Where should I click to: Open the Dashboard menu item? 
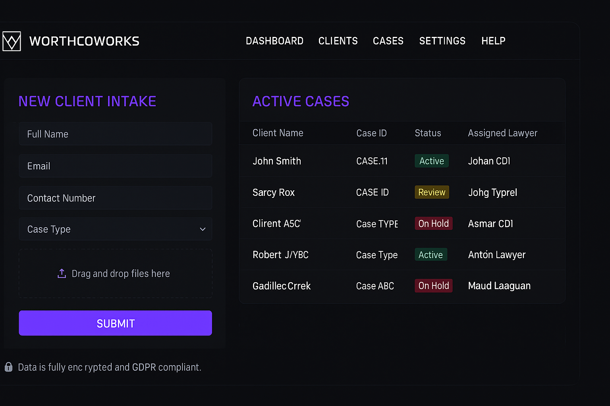click(274, 41)
